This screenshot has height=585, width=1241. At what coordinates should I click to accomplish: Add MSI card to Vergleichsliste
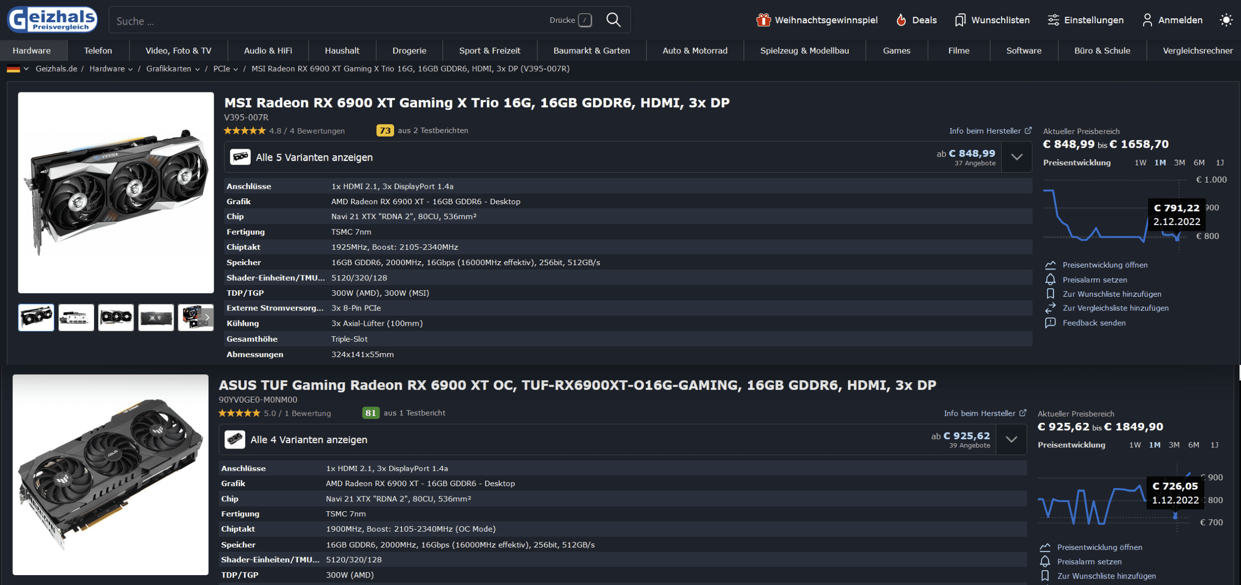[1115, 308]
